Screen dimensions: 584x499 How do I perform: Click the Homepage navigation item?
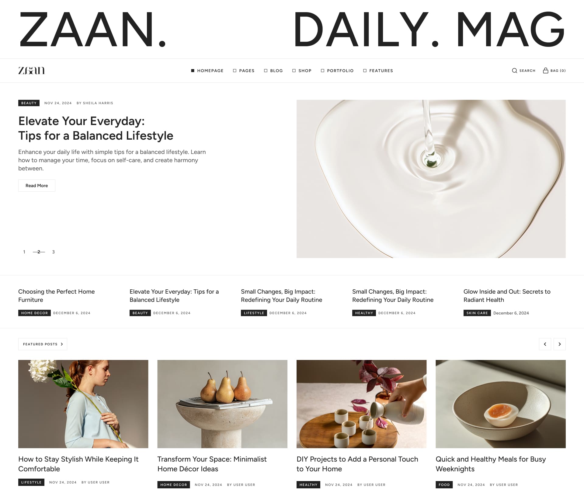point(207,71)
